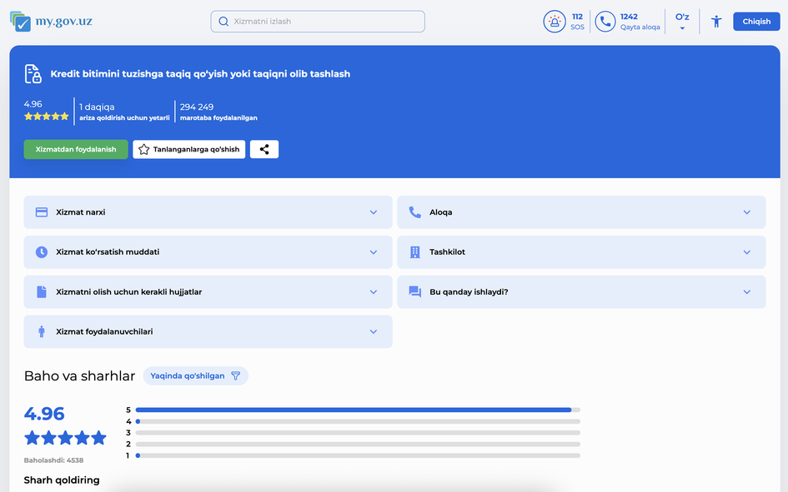Click the filter icon beside Yaqinda qo'shilgan
788x492 pixels.
[235, 376]
